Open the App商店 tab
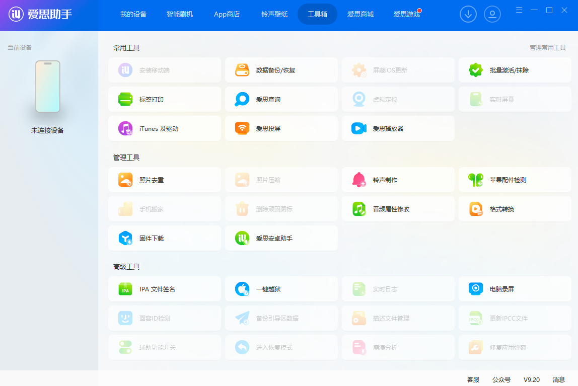 227,15
